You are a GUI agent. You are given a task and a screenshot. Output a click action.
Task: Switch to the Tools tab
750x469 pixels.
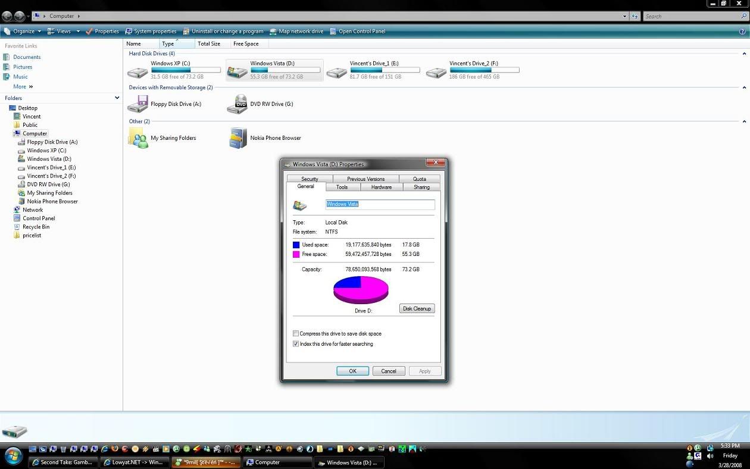click(342, 187)
